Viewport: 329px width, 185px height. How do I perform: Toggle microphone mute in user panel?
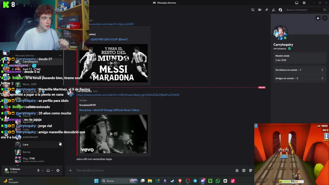[38, 170]
